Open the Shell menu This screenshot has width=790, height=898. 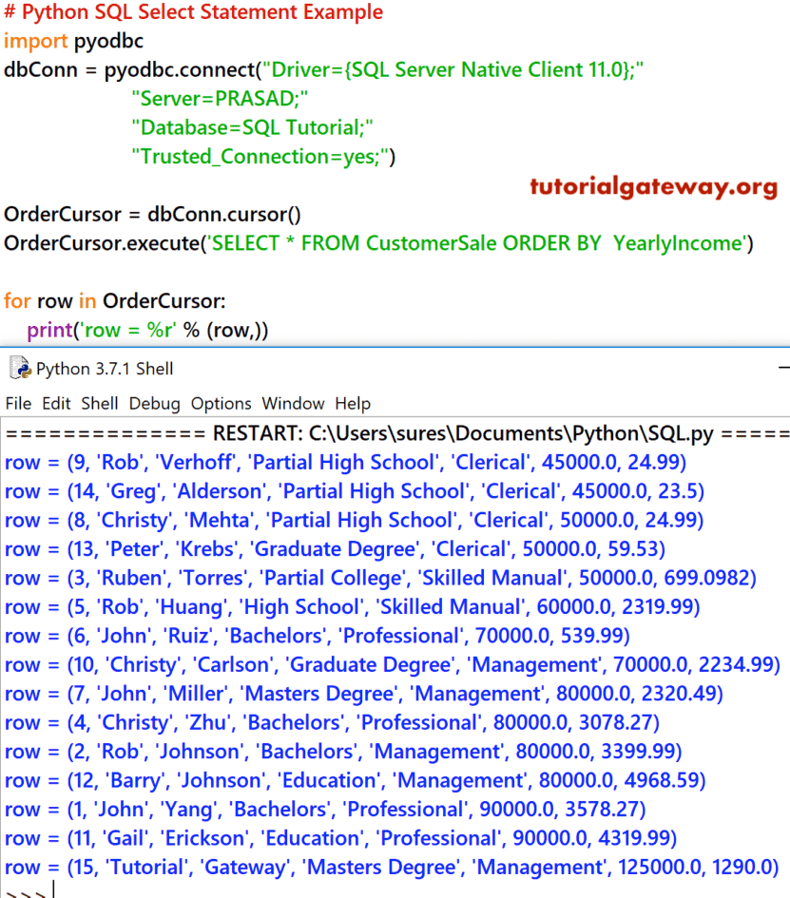pos(99,403)
